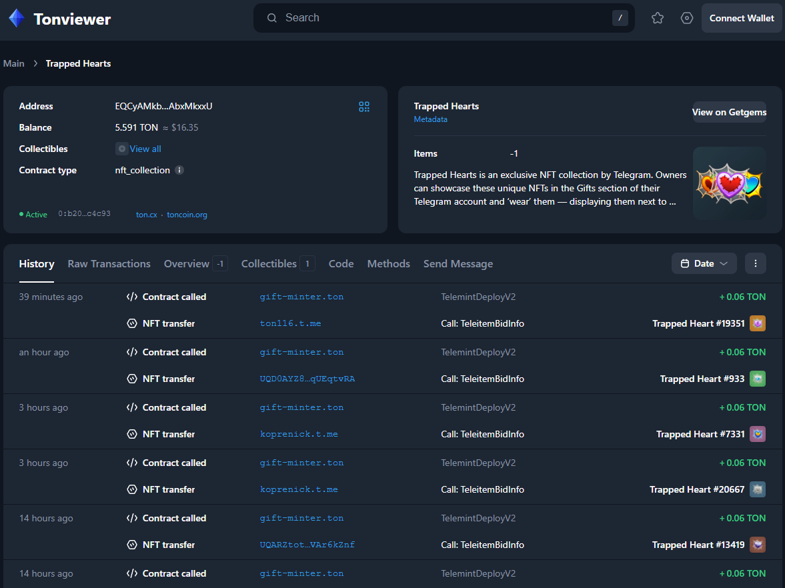Navigate to Main in breadcrumb
This screenshot has height=588, width=785.
pos(14,63)
